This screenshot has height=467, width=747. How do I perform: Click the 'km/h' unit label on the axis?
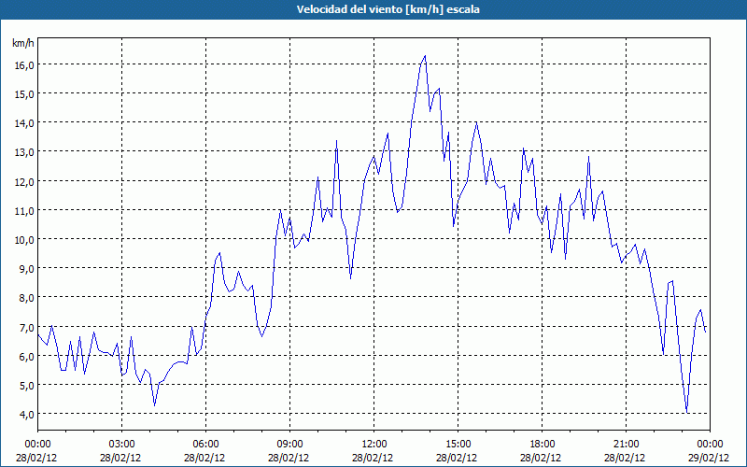pos(23,43)
